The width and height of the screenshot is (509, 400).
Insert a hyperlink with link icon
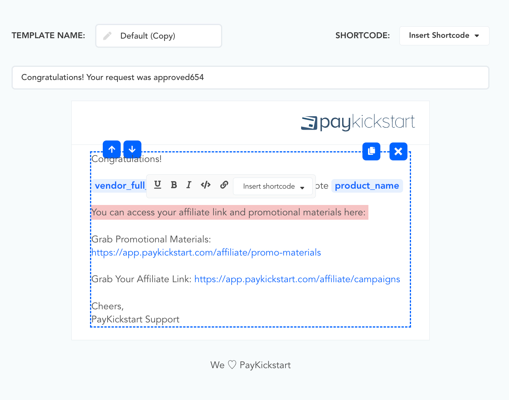coord(224,185)
